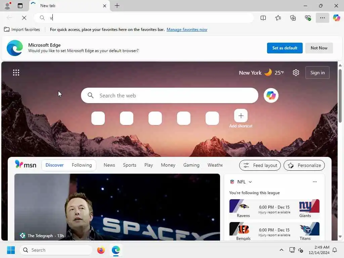
Task: Open the network status tray icon
Action: (x=292, y=250)
